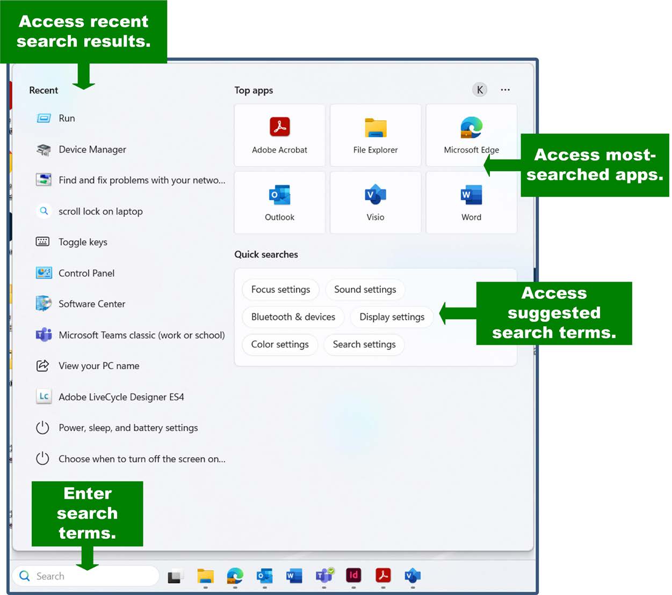672x595 pixels.
Task: Select Focus settings quick search
Action: tap(280, 290)
